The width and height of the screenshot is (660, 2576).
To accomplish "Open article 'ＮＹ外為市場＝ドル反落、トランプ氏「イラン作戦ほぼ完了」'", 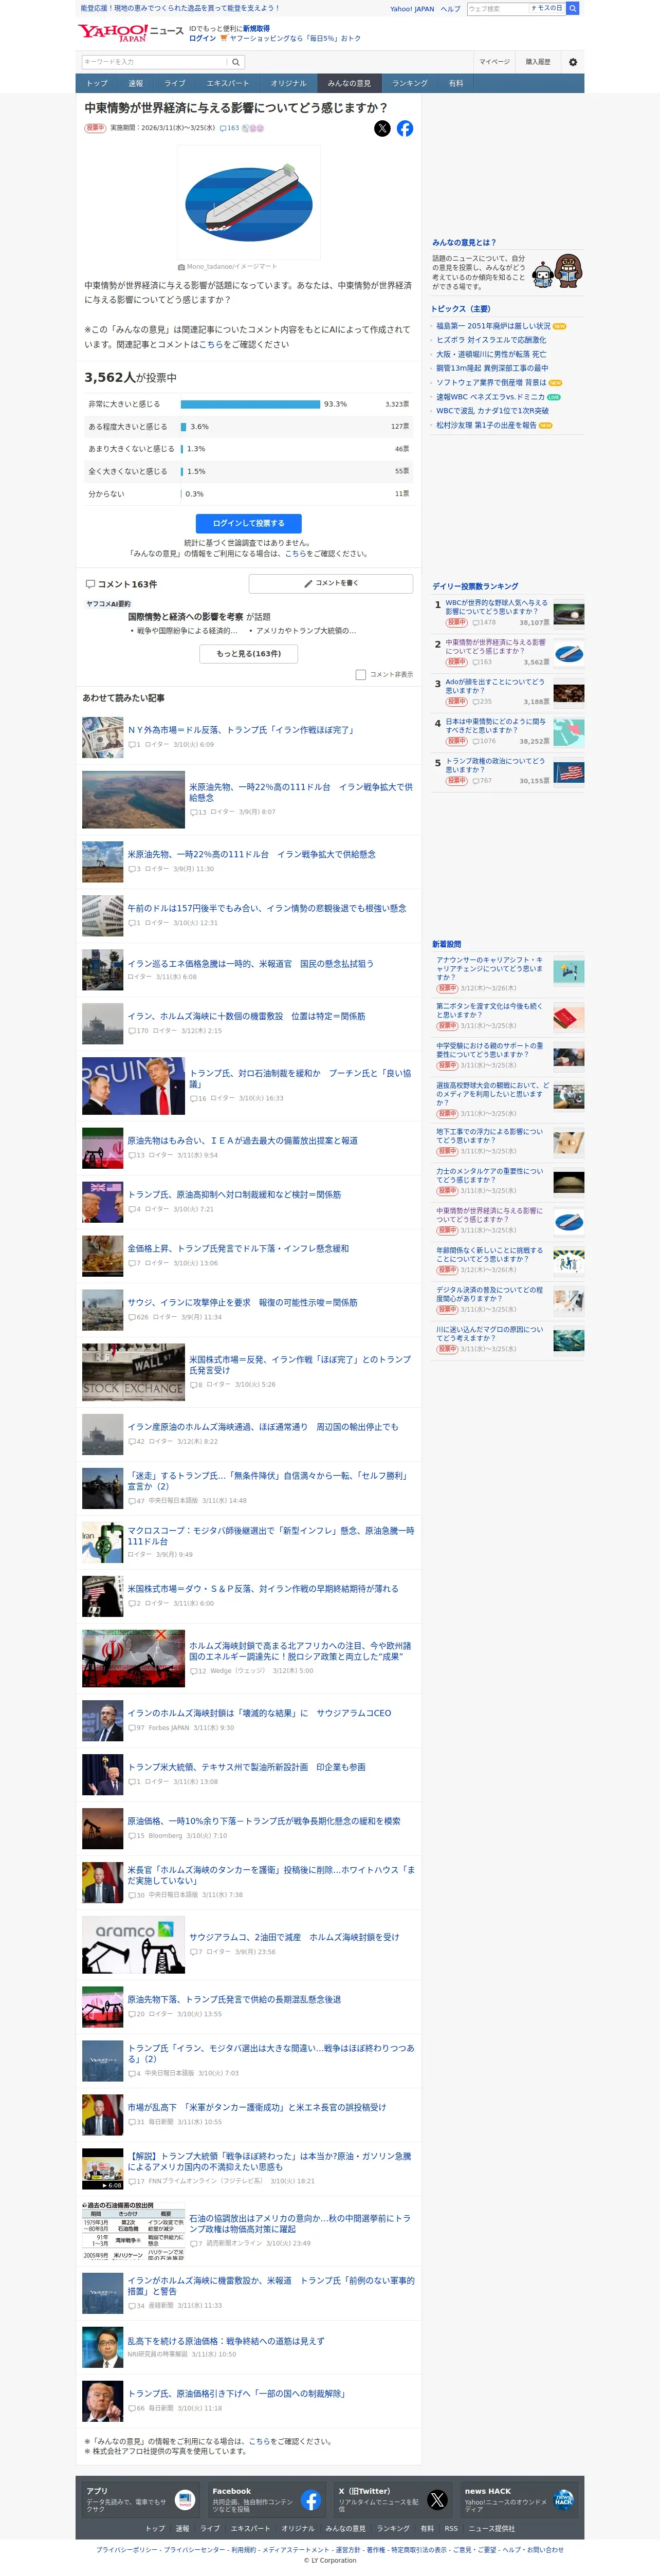I will (x=241, y=730).
